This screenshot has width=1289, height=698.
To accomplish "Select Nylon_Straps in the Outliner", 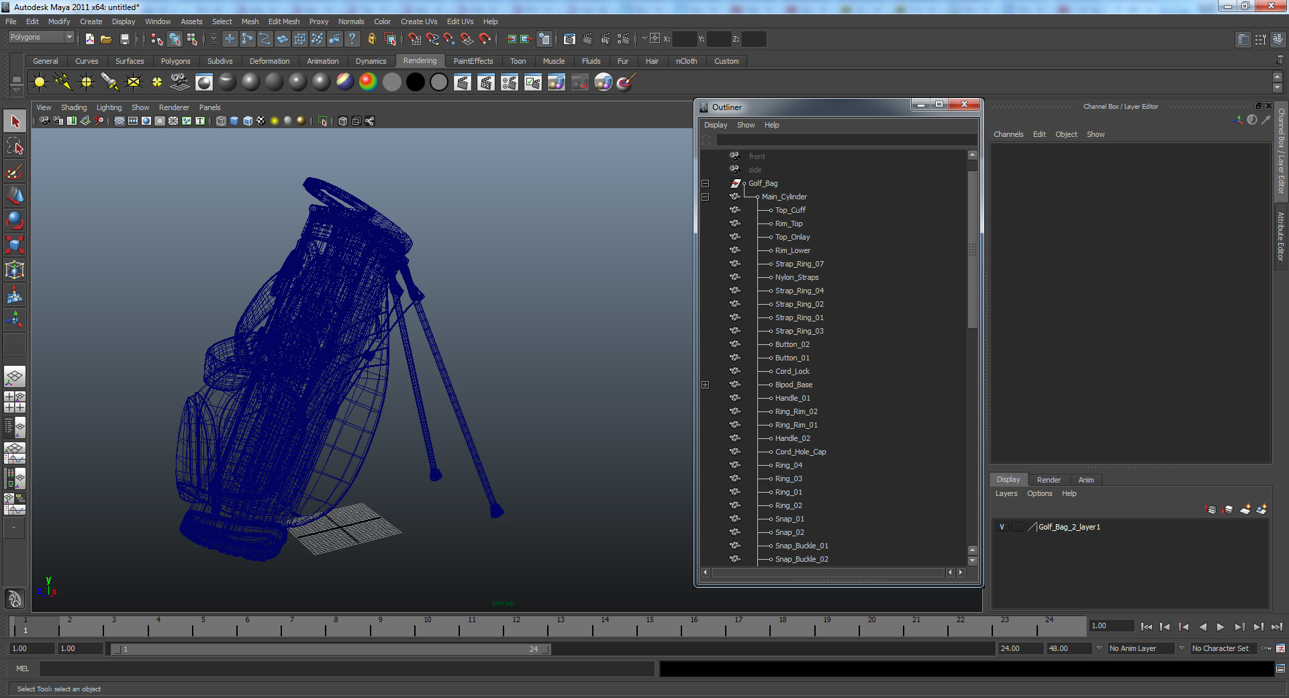I will click(x=797, y=277).
